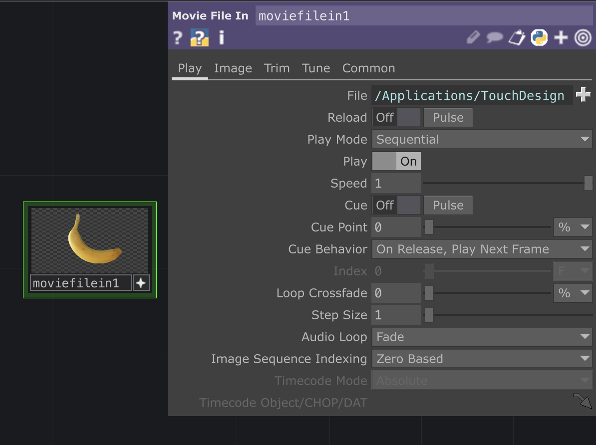Image resolution: width=596 pixels, height=445 pixels.
Task: Expand the Play Mode Sequential dropdown
Action: (482, 140)
